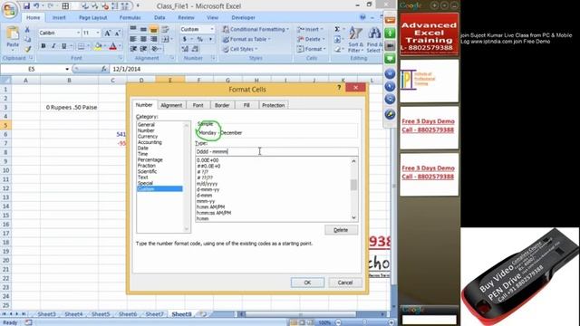The width and height of the screenshot is (580, 326).
Task: Select Currency in the Category list
Action: (x=147, y=137)
